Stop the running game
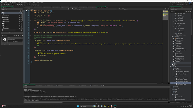The width and height of the screenshot is (193, 108). (22, 5)
